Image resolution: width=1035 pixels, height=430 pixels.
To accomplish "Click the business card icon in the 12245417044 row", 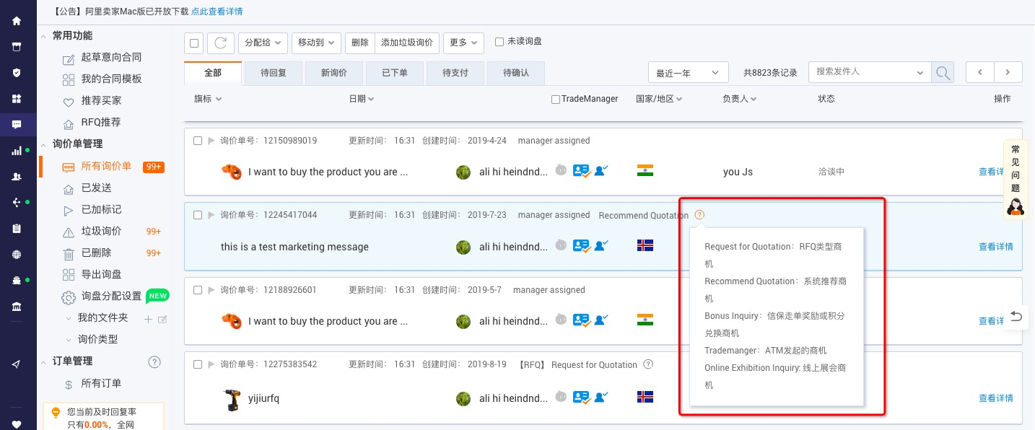I will point(582,246).
